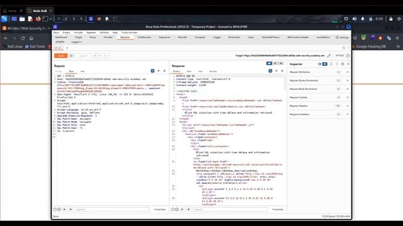Switch to the Proxy tab

click(x=93, y=37)
